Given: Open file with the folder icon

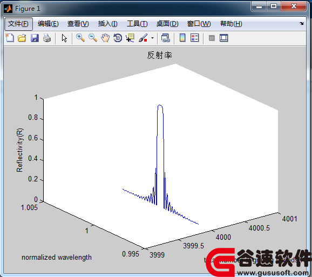Looking at the screenshot, I should point(22,38).
